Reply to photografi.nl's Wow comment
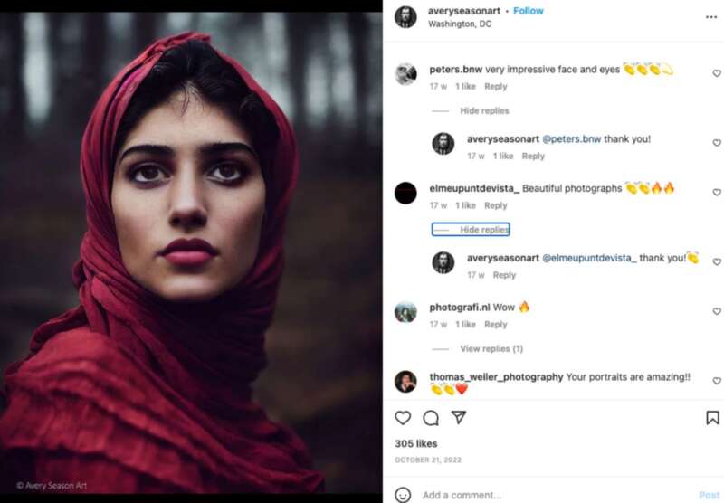The image size is (724, 503). (495, 325)
